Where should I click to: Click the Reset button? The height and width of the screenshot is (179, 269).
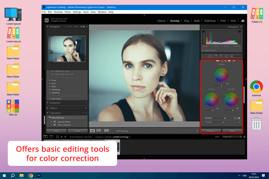tap(232, 131)
